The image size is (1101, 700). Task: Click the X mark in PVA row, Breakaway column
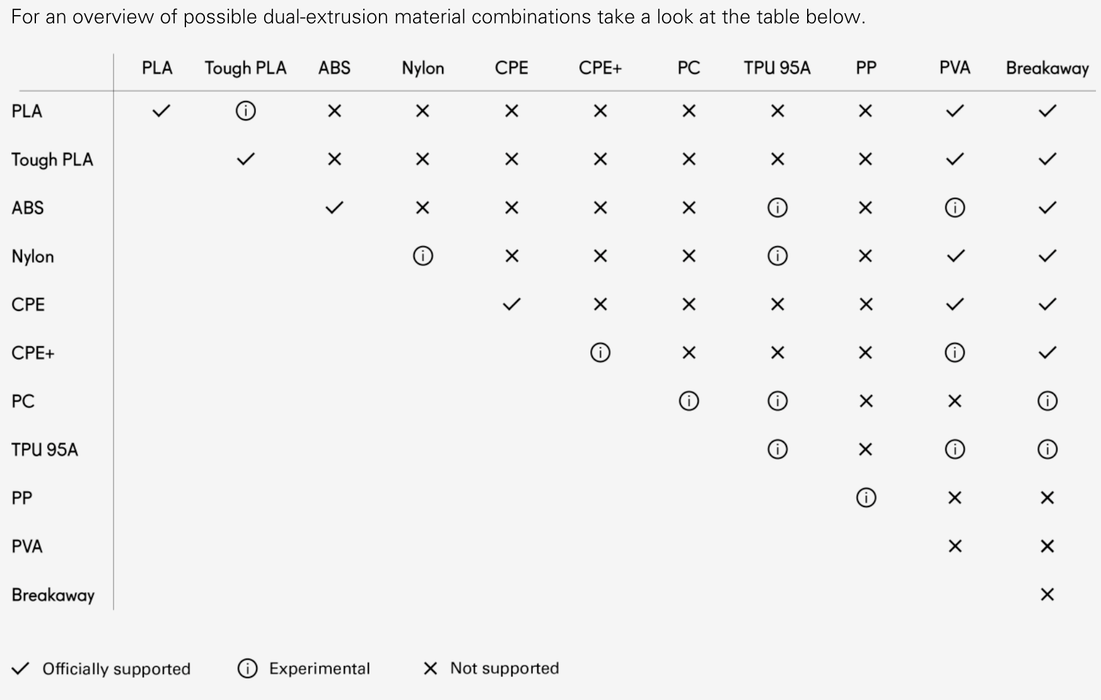click(1047, 546)
